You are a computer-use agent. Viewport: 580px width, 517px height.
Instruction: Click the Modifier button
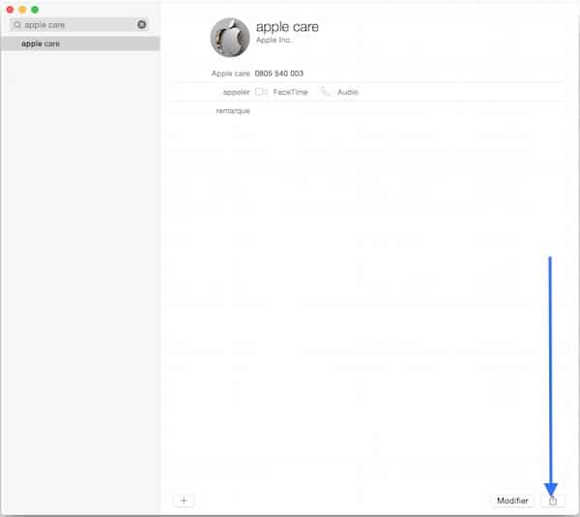pos(512,501)
